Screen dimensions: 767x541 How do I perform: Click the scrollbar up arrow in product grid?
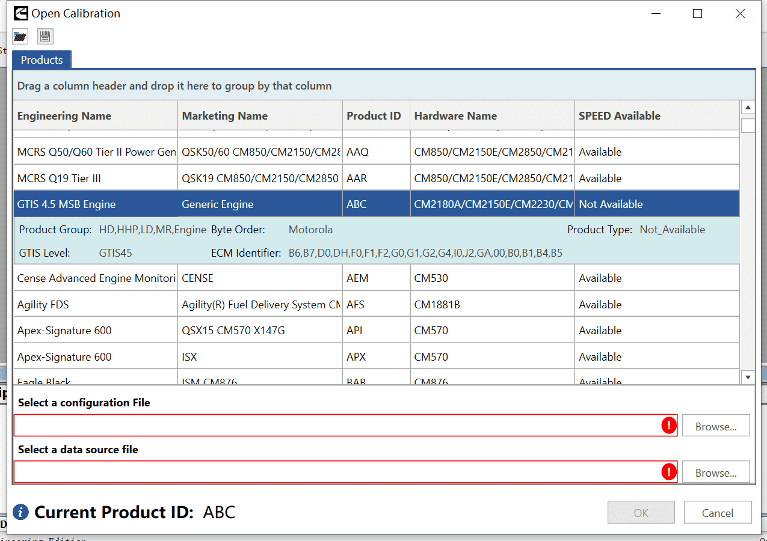pos(748,108)
